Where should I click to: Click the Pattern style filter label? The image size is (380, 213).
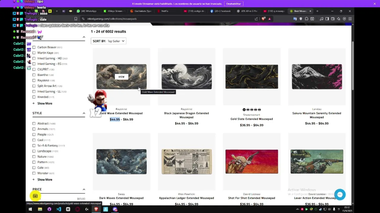click(x=42, y=162)
